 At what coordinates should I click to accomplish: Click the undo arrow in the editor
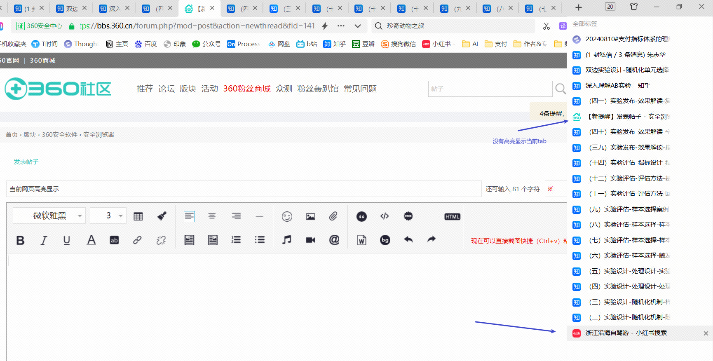(408, 239)
